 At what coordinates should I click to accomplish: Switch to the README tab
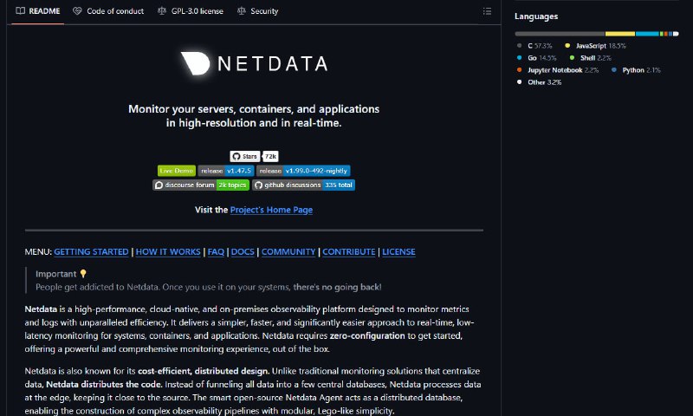[x=38, y=11]
